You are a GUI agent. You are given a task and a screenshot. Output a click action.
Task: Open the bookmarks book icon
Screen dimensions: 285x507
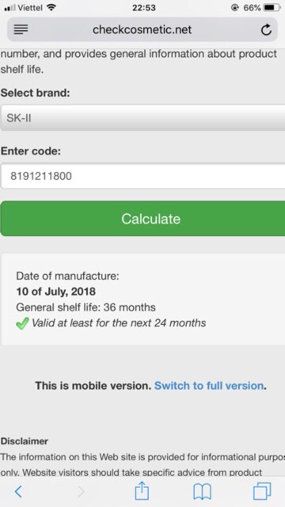(x=203, y=492)
